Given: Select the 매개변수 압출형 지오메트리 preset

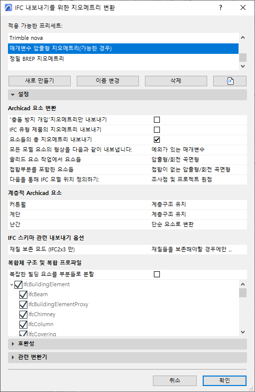Looking at the screenshot, I should (x=123, y=48).
